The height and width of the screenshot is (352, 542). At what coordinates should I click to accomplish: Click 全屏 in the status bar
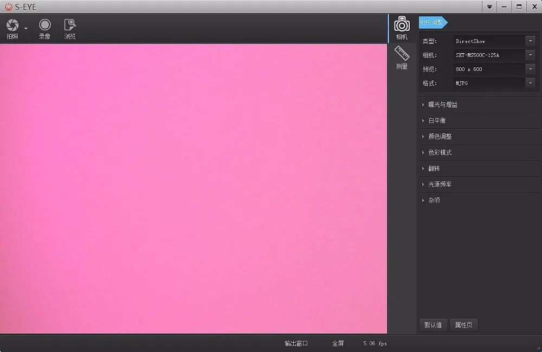point(338,343)
